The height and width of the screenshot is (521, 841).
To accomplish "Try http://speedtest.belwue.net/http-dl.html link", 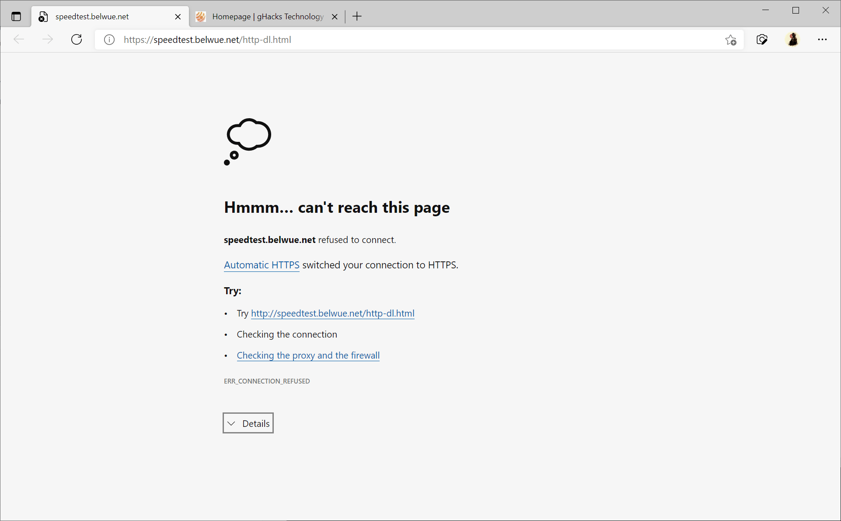I will [333, 313].
